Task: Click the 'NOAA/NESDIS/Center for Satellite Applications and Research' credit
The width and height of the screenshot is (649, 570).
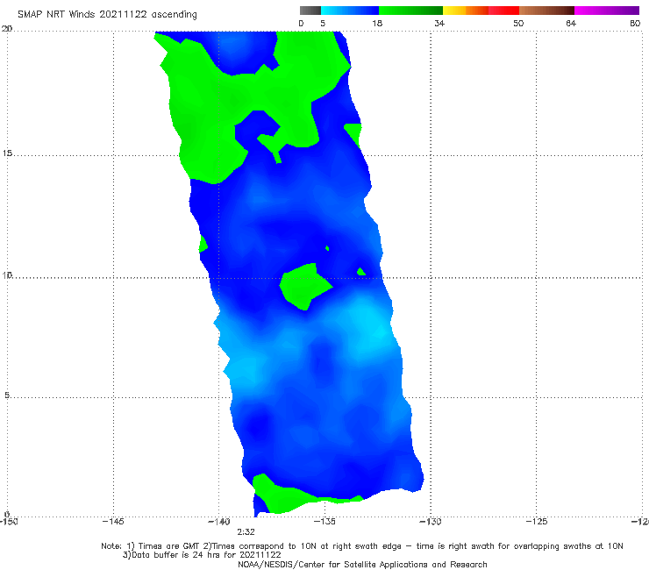Action: tap(362, 565)
